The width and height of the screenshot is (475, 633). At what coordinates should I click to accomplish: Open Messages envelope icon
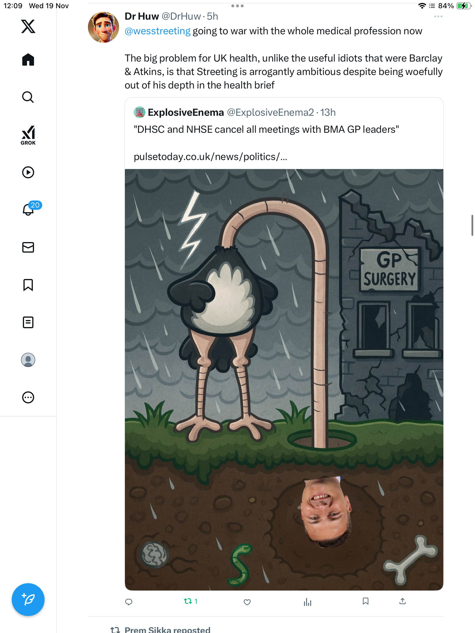tap(28, 247)
